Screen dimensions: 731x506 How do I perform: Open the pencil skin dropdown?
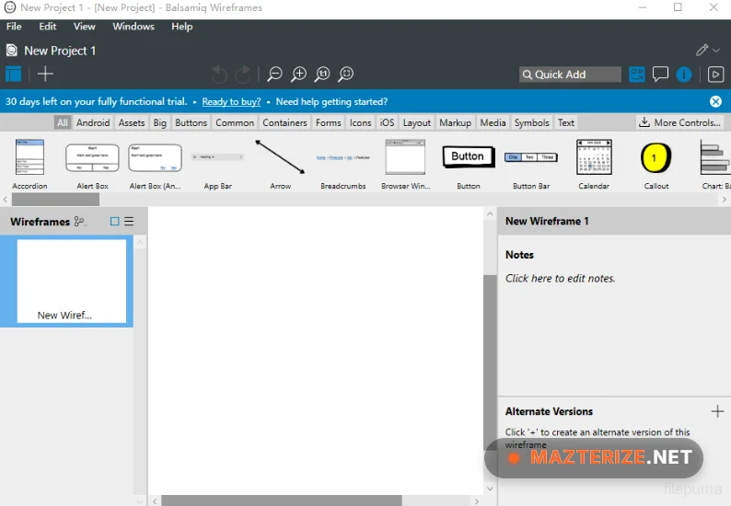coord(708,50)
